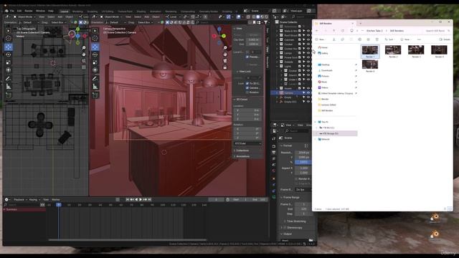This screenshot has height=258, width=459.
Task: Open Home in File Explorer sidebar
Action: click(x=323, y=47)
